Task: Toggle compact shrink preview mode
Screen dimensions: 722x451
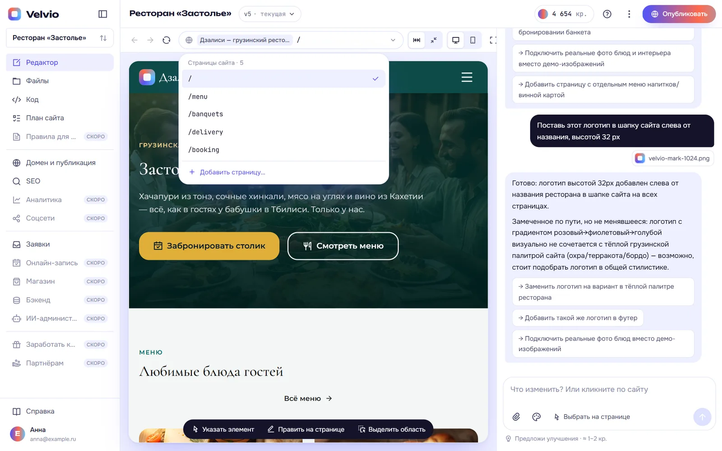Action: [434, 40]
